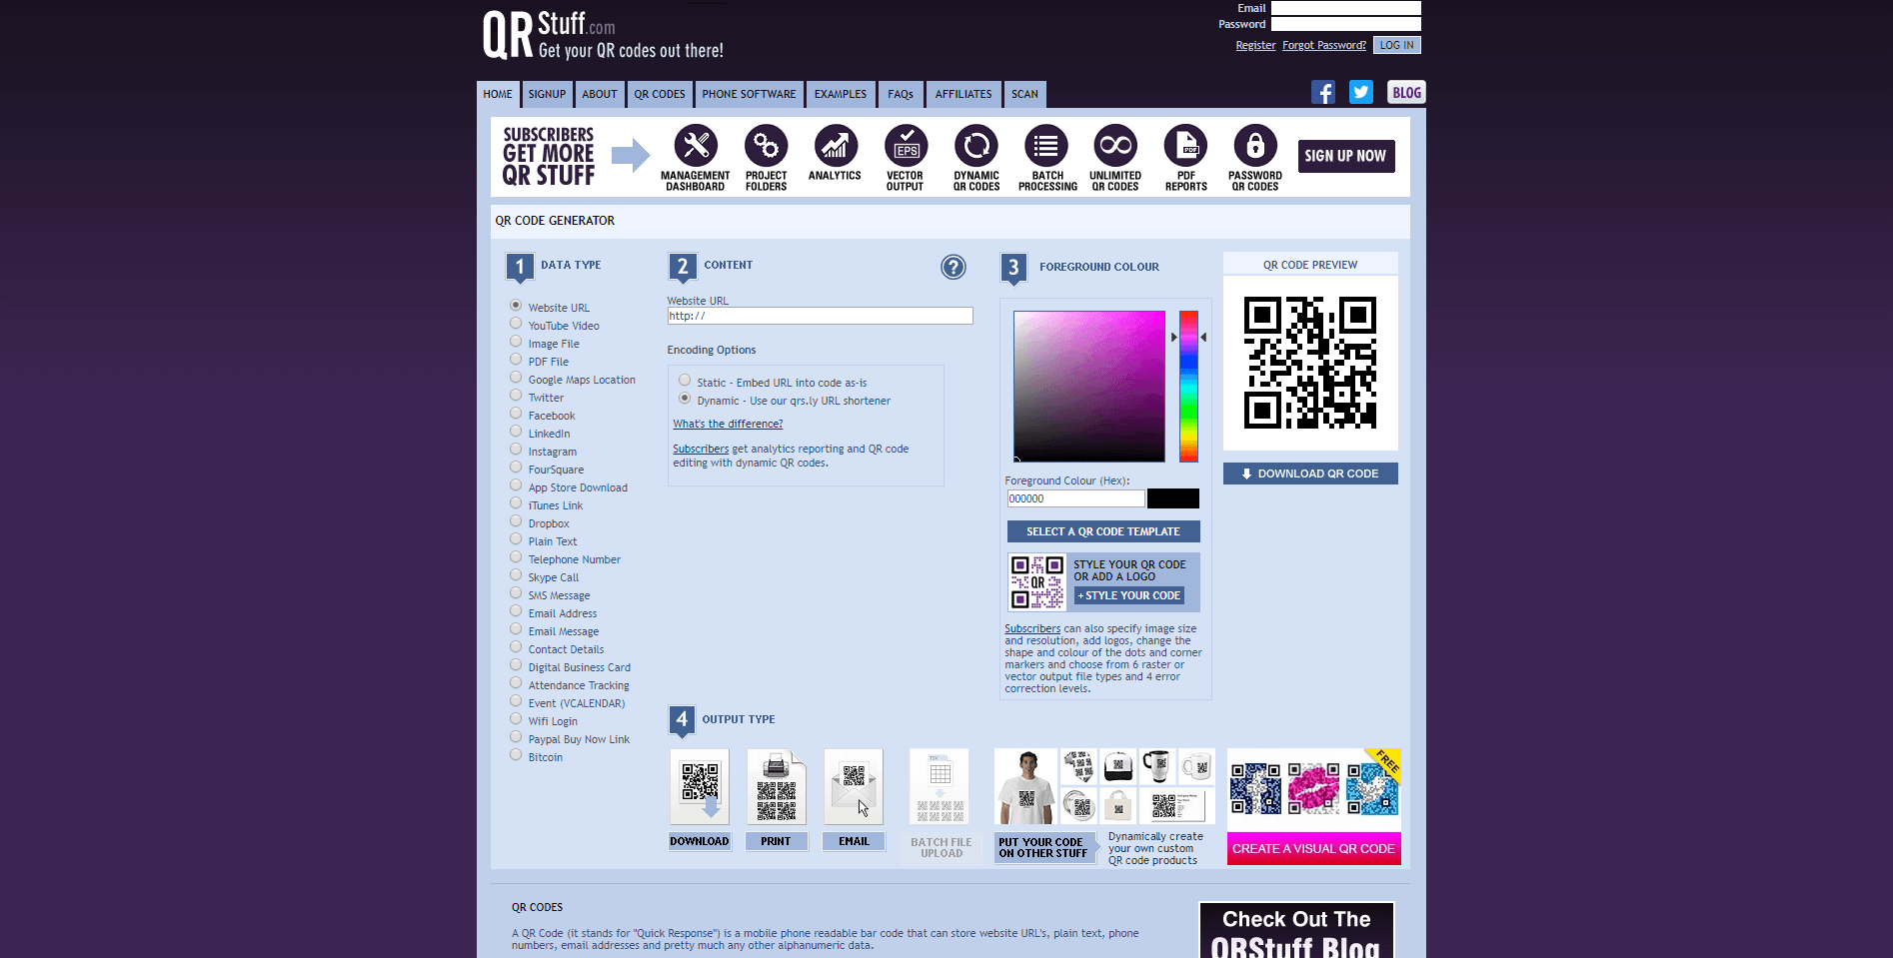Image resolution: width=1893 pixels, height=958 pixels.
Task: Select the Email Address data type
Action: [x=516, y=611]
